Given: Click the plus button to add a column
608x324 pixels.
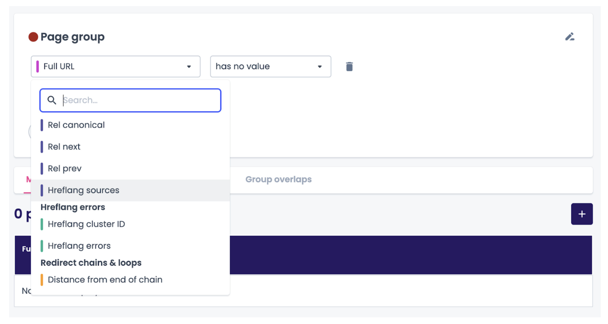Looking at the screenshot, I should point(582,214).
